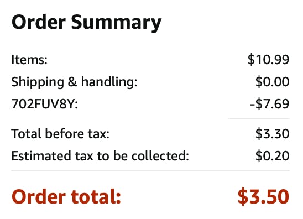Click the $10.99 items amount
Screen dimensions: 303x219
click(268, 60)
